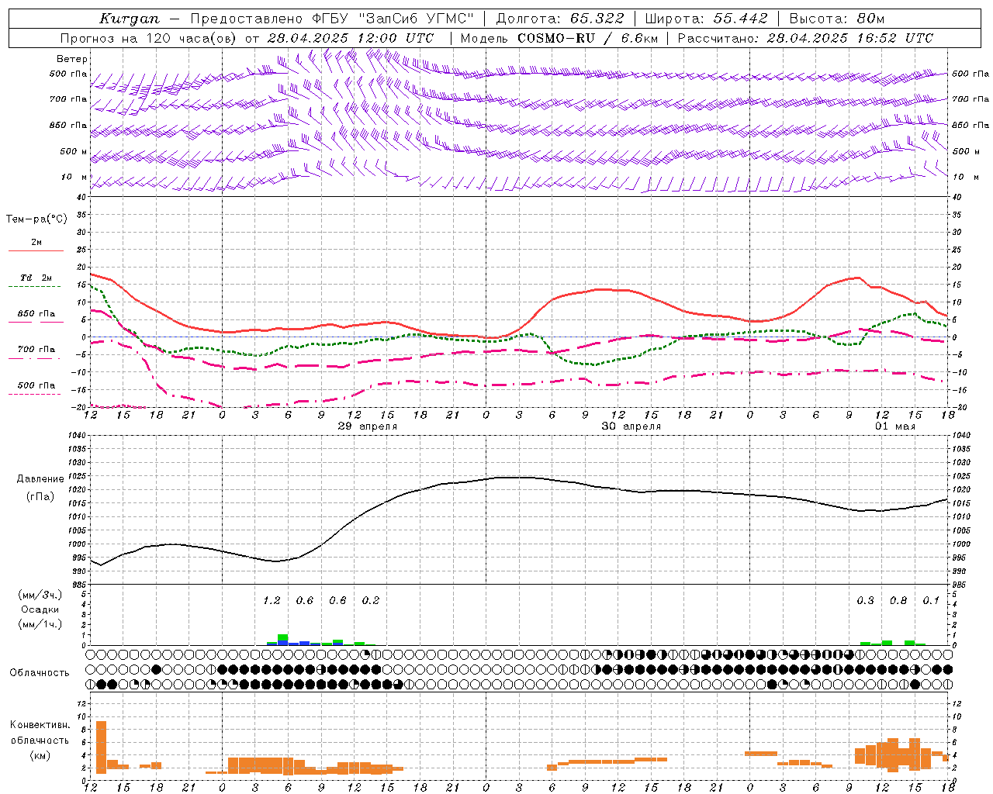Click the Облачность panel label
Screen dimensions: 993x794
click(x=40, y=673)
